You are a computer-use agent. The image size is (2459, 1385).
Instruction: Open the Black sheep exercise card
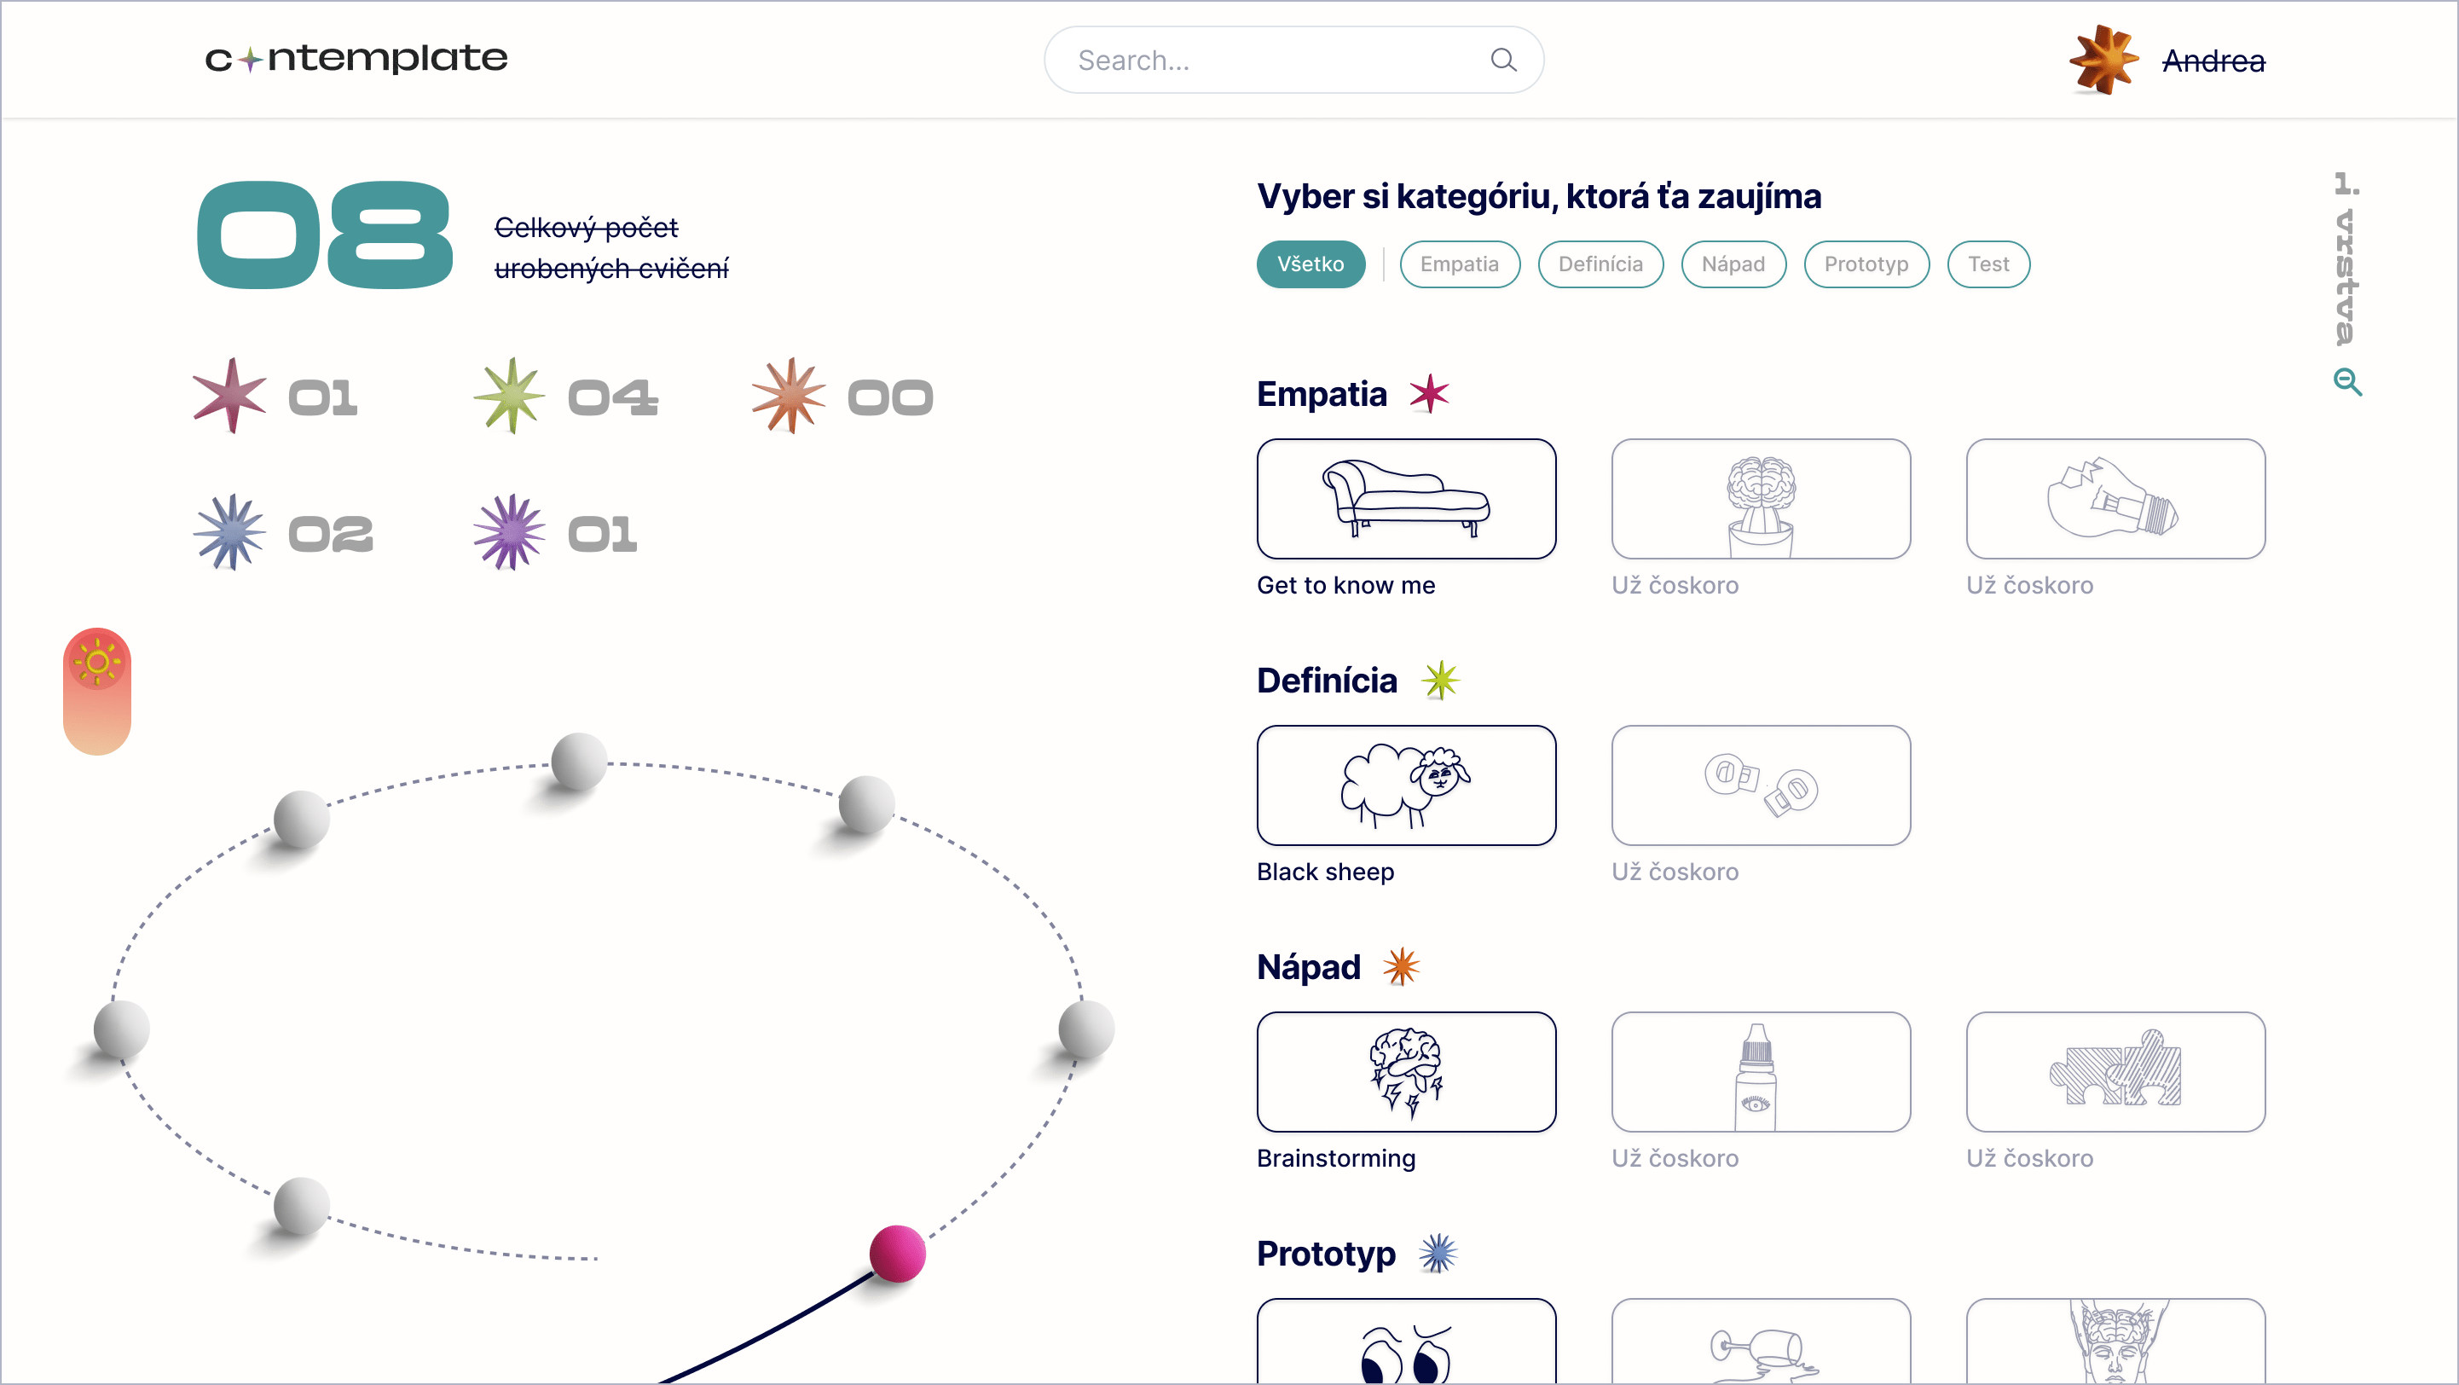[1405, 785]
